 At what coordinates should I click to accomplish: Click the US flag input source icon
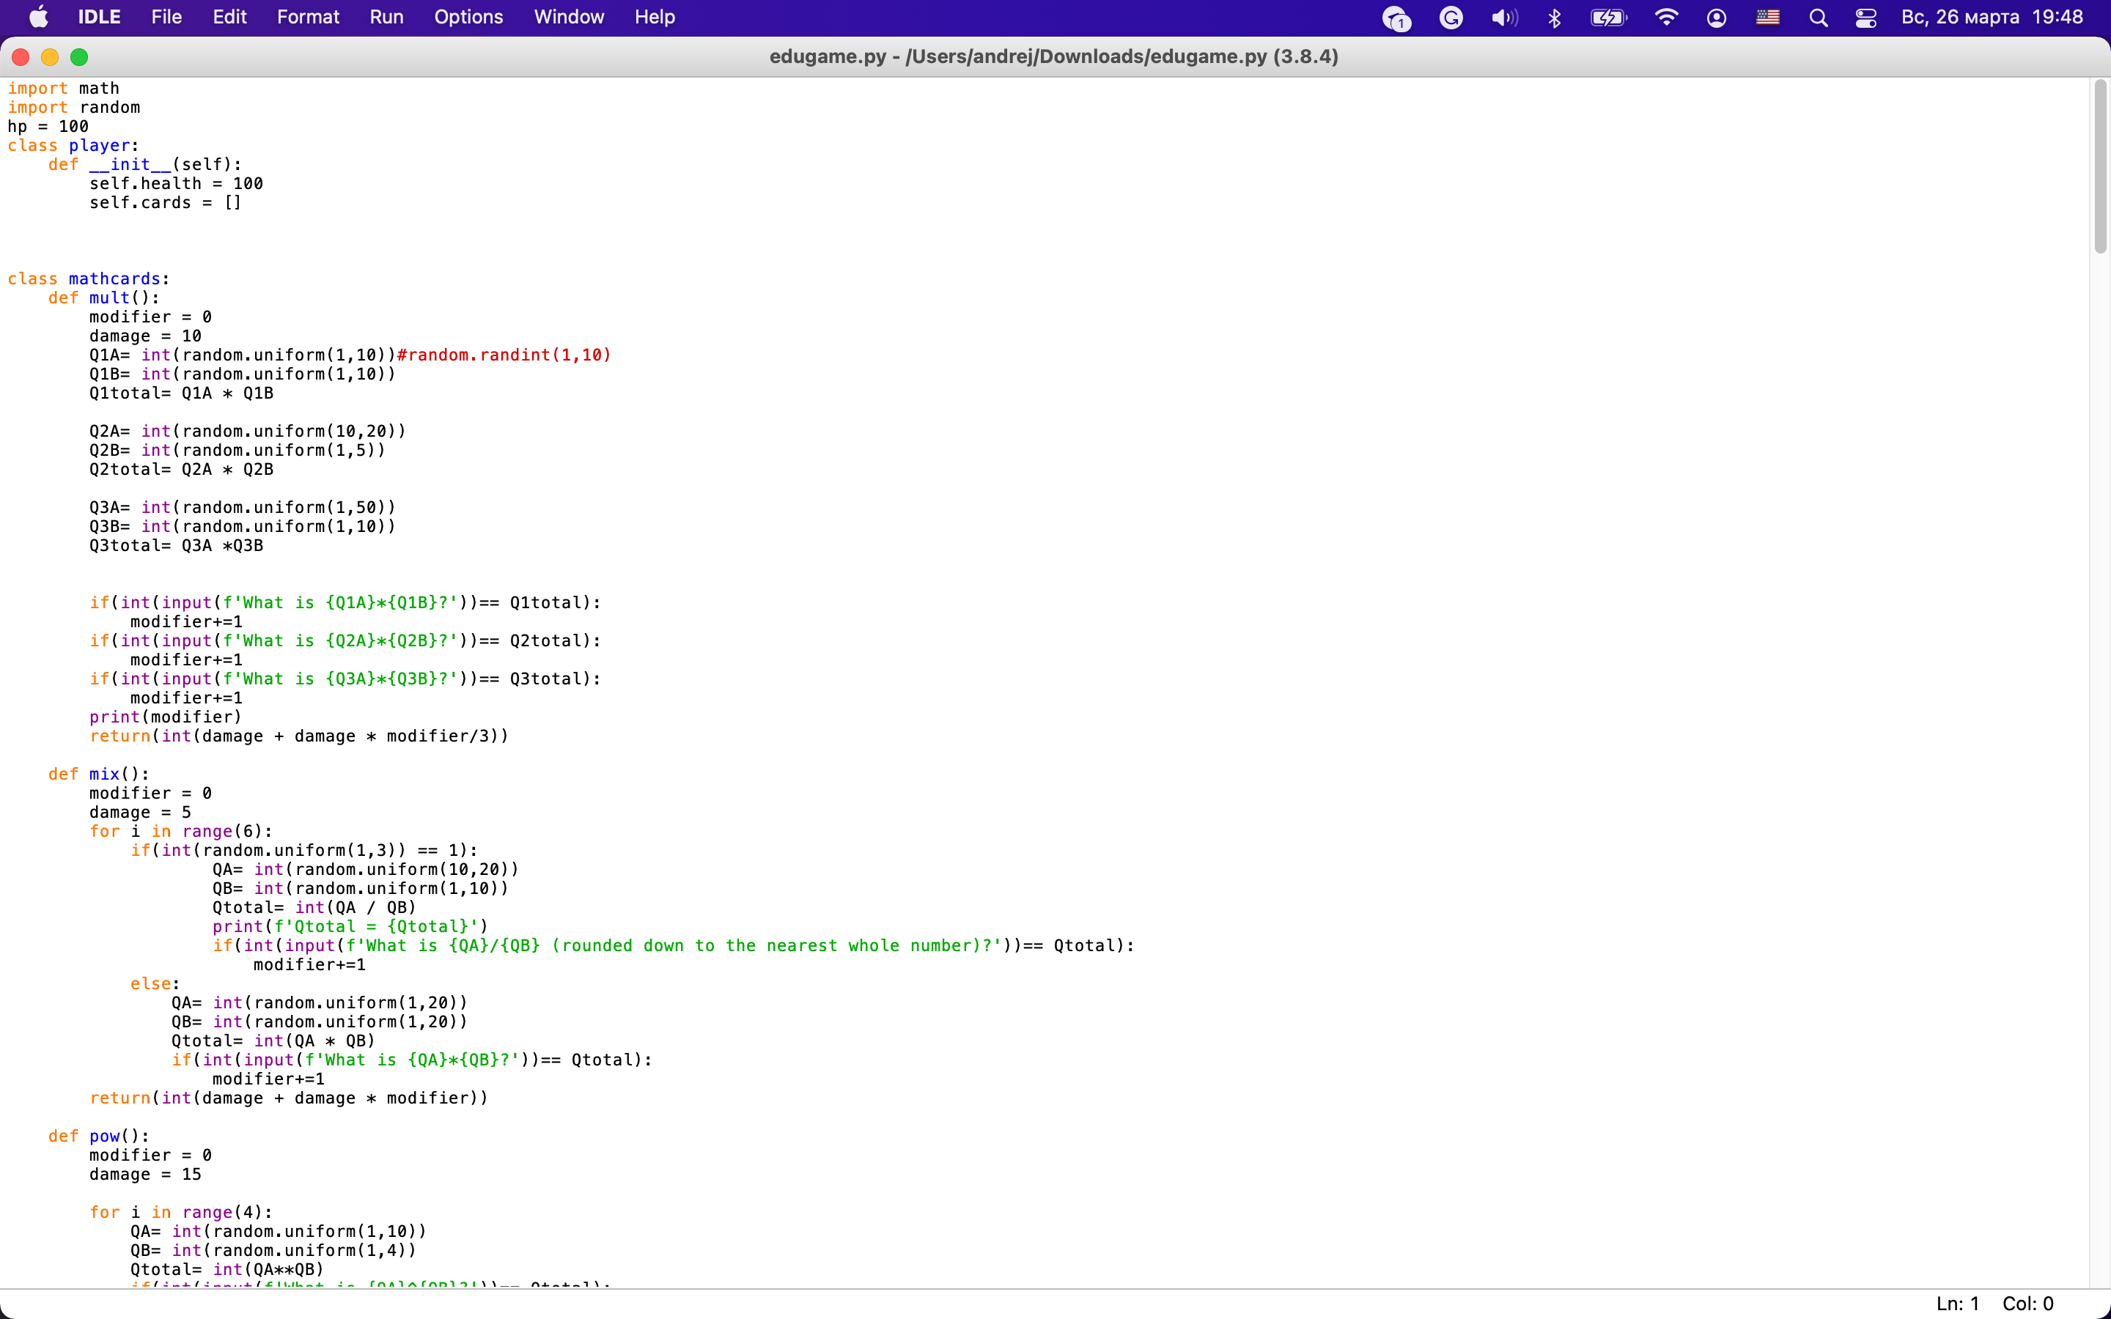point(1767,18)
